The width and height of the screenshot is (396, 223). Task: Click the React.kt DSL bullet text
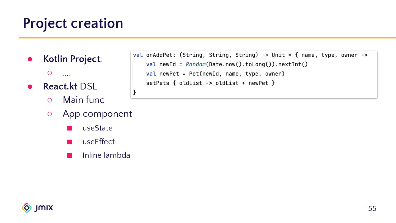[70, 86]
